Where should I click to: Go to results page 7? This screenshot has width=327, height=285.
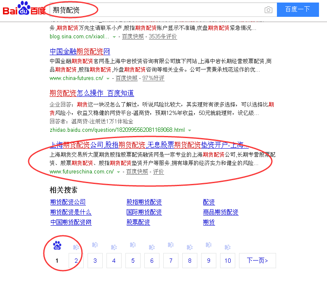(x=171, y=261)
